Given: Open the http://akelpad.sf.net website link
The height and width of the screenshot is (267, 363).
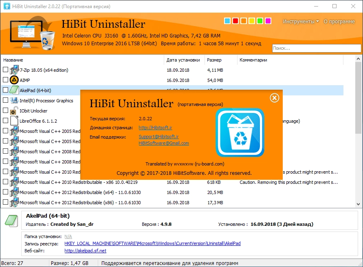Looking at the screenshot, I should click(86, 251).
